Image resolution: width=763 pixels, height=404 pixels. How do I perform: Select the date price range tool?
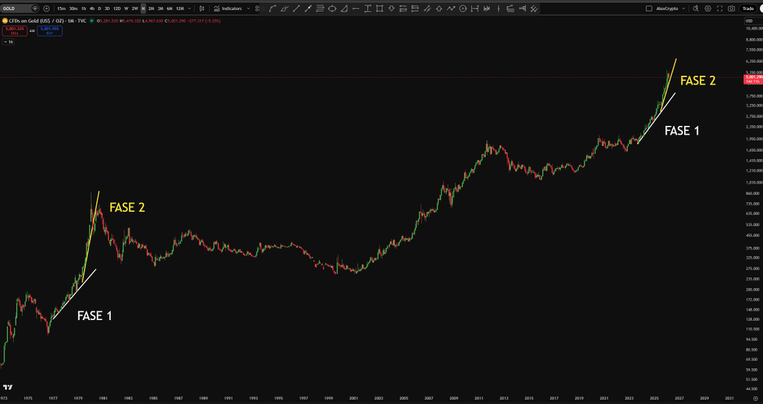(x=474, y=9)
